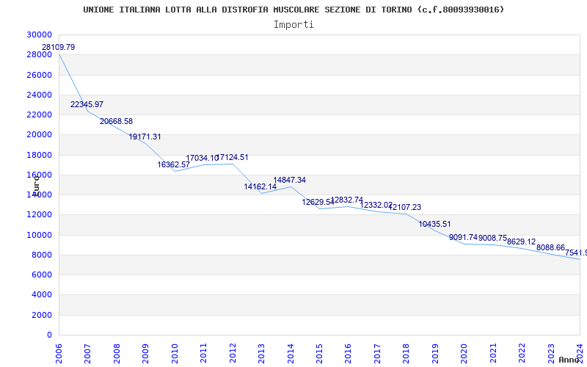Click the 2021 x-axis year
Image resolution: width=587 pixels, height=367 pixels.
pos(493,354)
